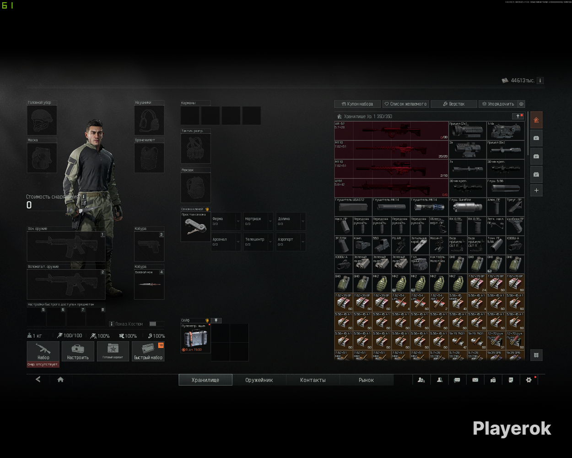
Task: Switch to the Рынок tab
Action: click(x=366, y=380)
